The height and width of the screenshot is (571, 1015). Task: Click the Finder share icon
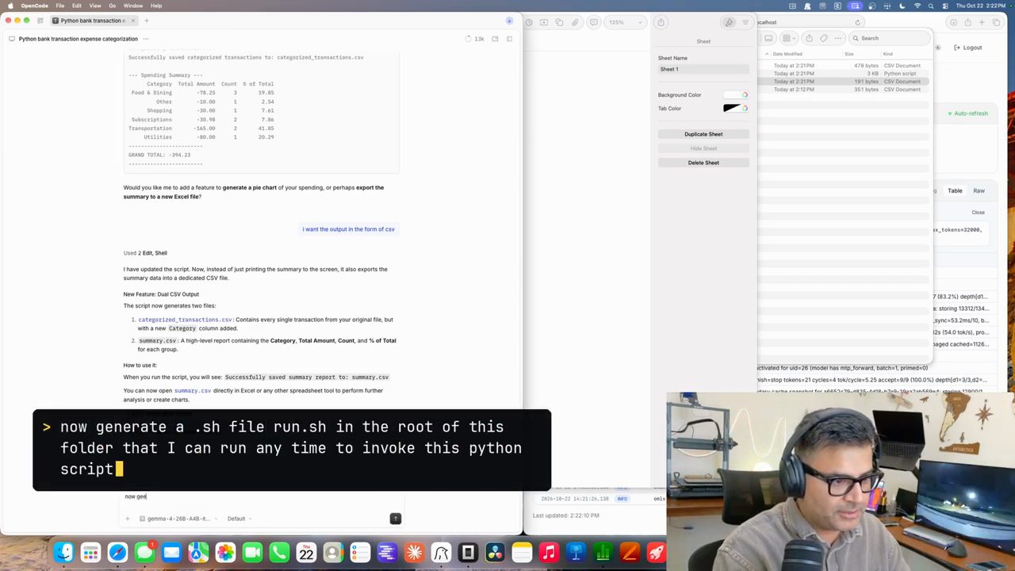click(809, 38)
